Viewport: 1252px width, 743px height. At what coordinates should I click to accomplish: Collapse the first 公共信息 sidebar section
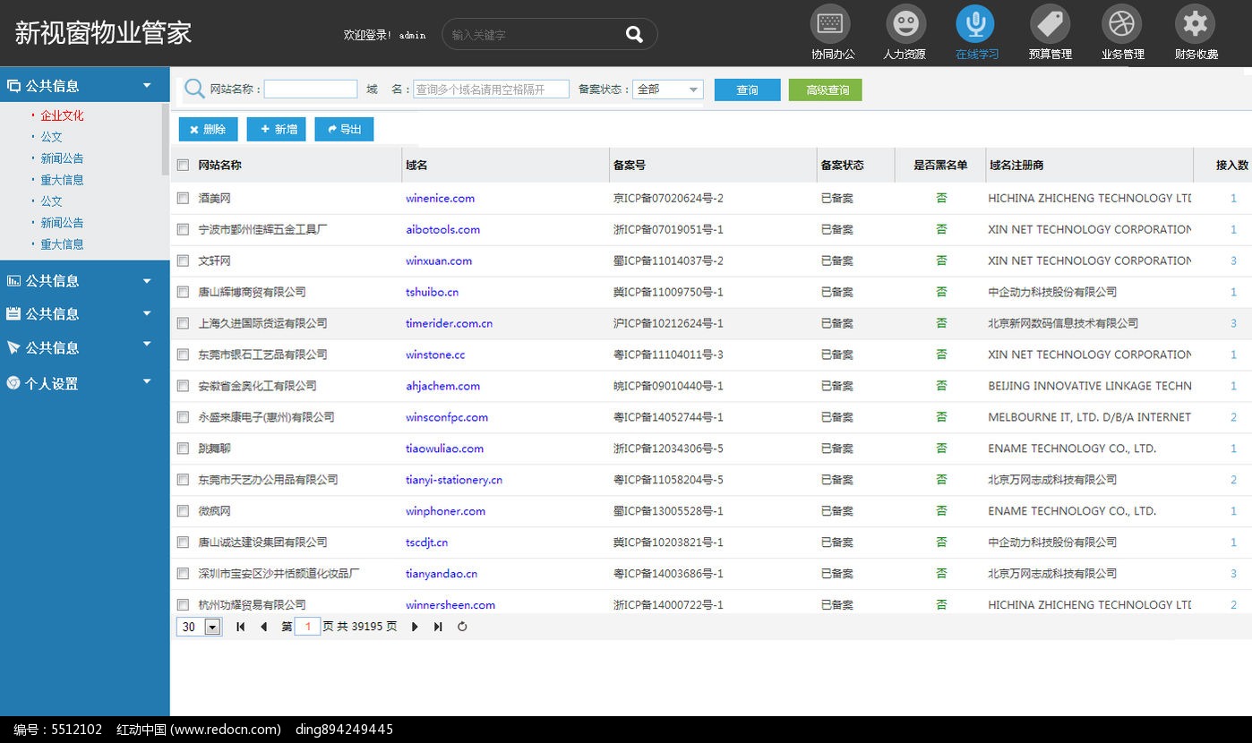coord(147,86)
